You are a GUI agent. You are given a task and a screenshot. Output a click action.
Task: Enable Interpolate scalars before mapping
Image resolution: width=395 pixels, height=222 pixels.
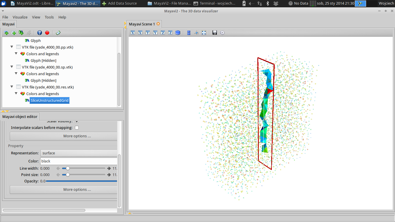point(77,127)
